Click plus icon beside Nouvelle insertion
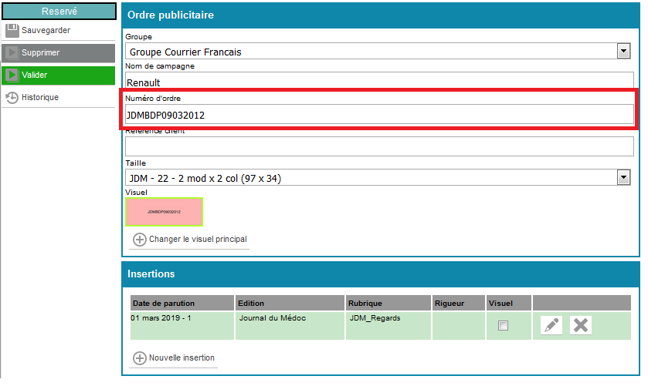This screenshot has height=386, width=648. pyautogui.click(x=140, y=358)
